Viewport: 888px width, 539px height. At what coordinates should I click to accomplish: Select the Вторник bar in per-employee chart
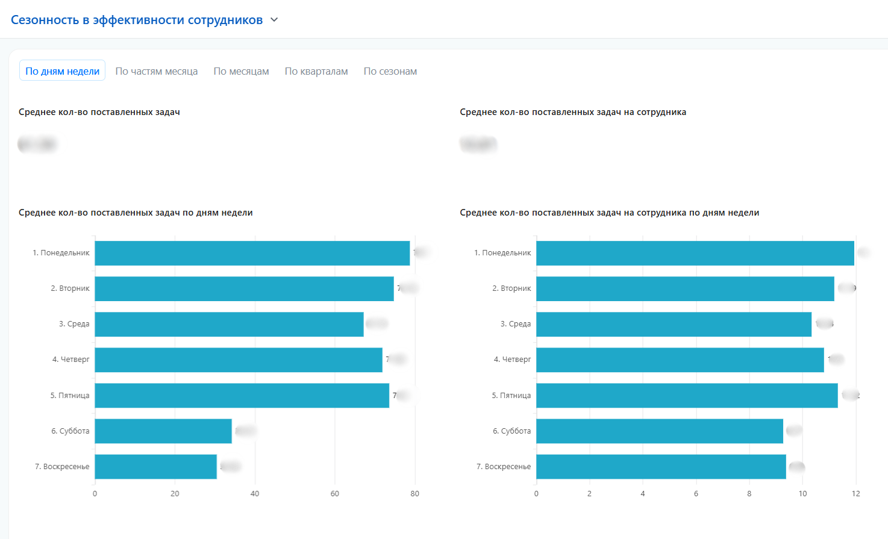685,288
